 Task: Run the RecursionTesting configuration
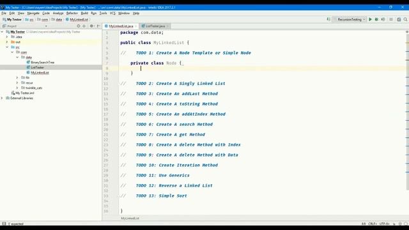click(370, 19)
